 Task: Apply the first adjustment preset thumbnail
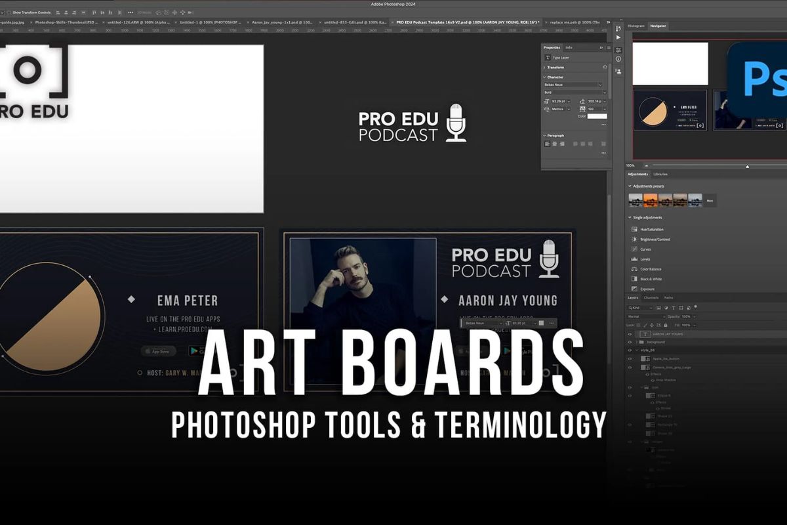tap(636, 200)
